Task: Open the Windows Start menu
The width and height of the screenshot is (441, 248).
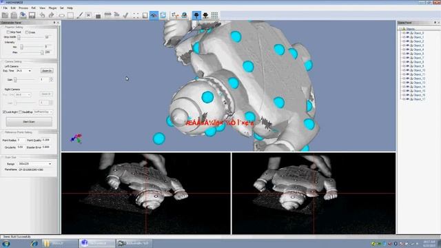Action: coord(6,243)
